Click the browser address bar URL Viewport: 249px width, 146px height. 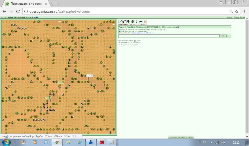coord(59,12)
